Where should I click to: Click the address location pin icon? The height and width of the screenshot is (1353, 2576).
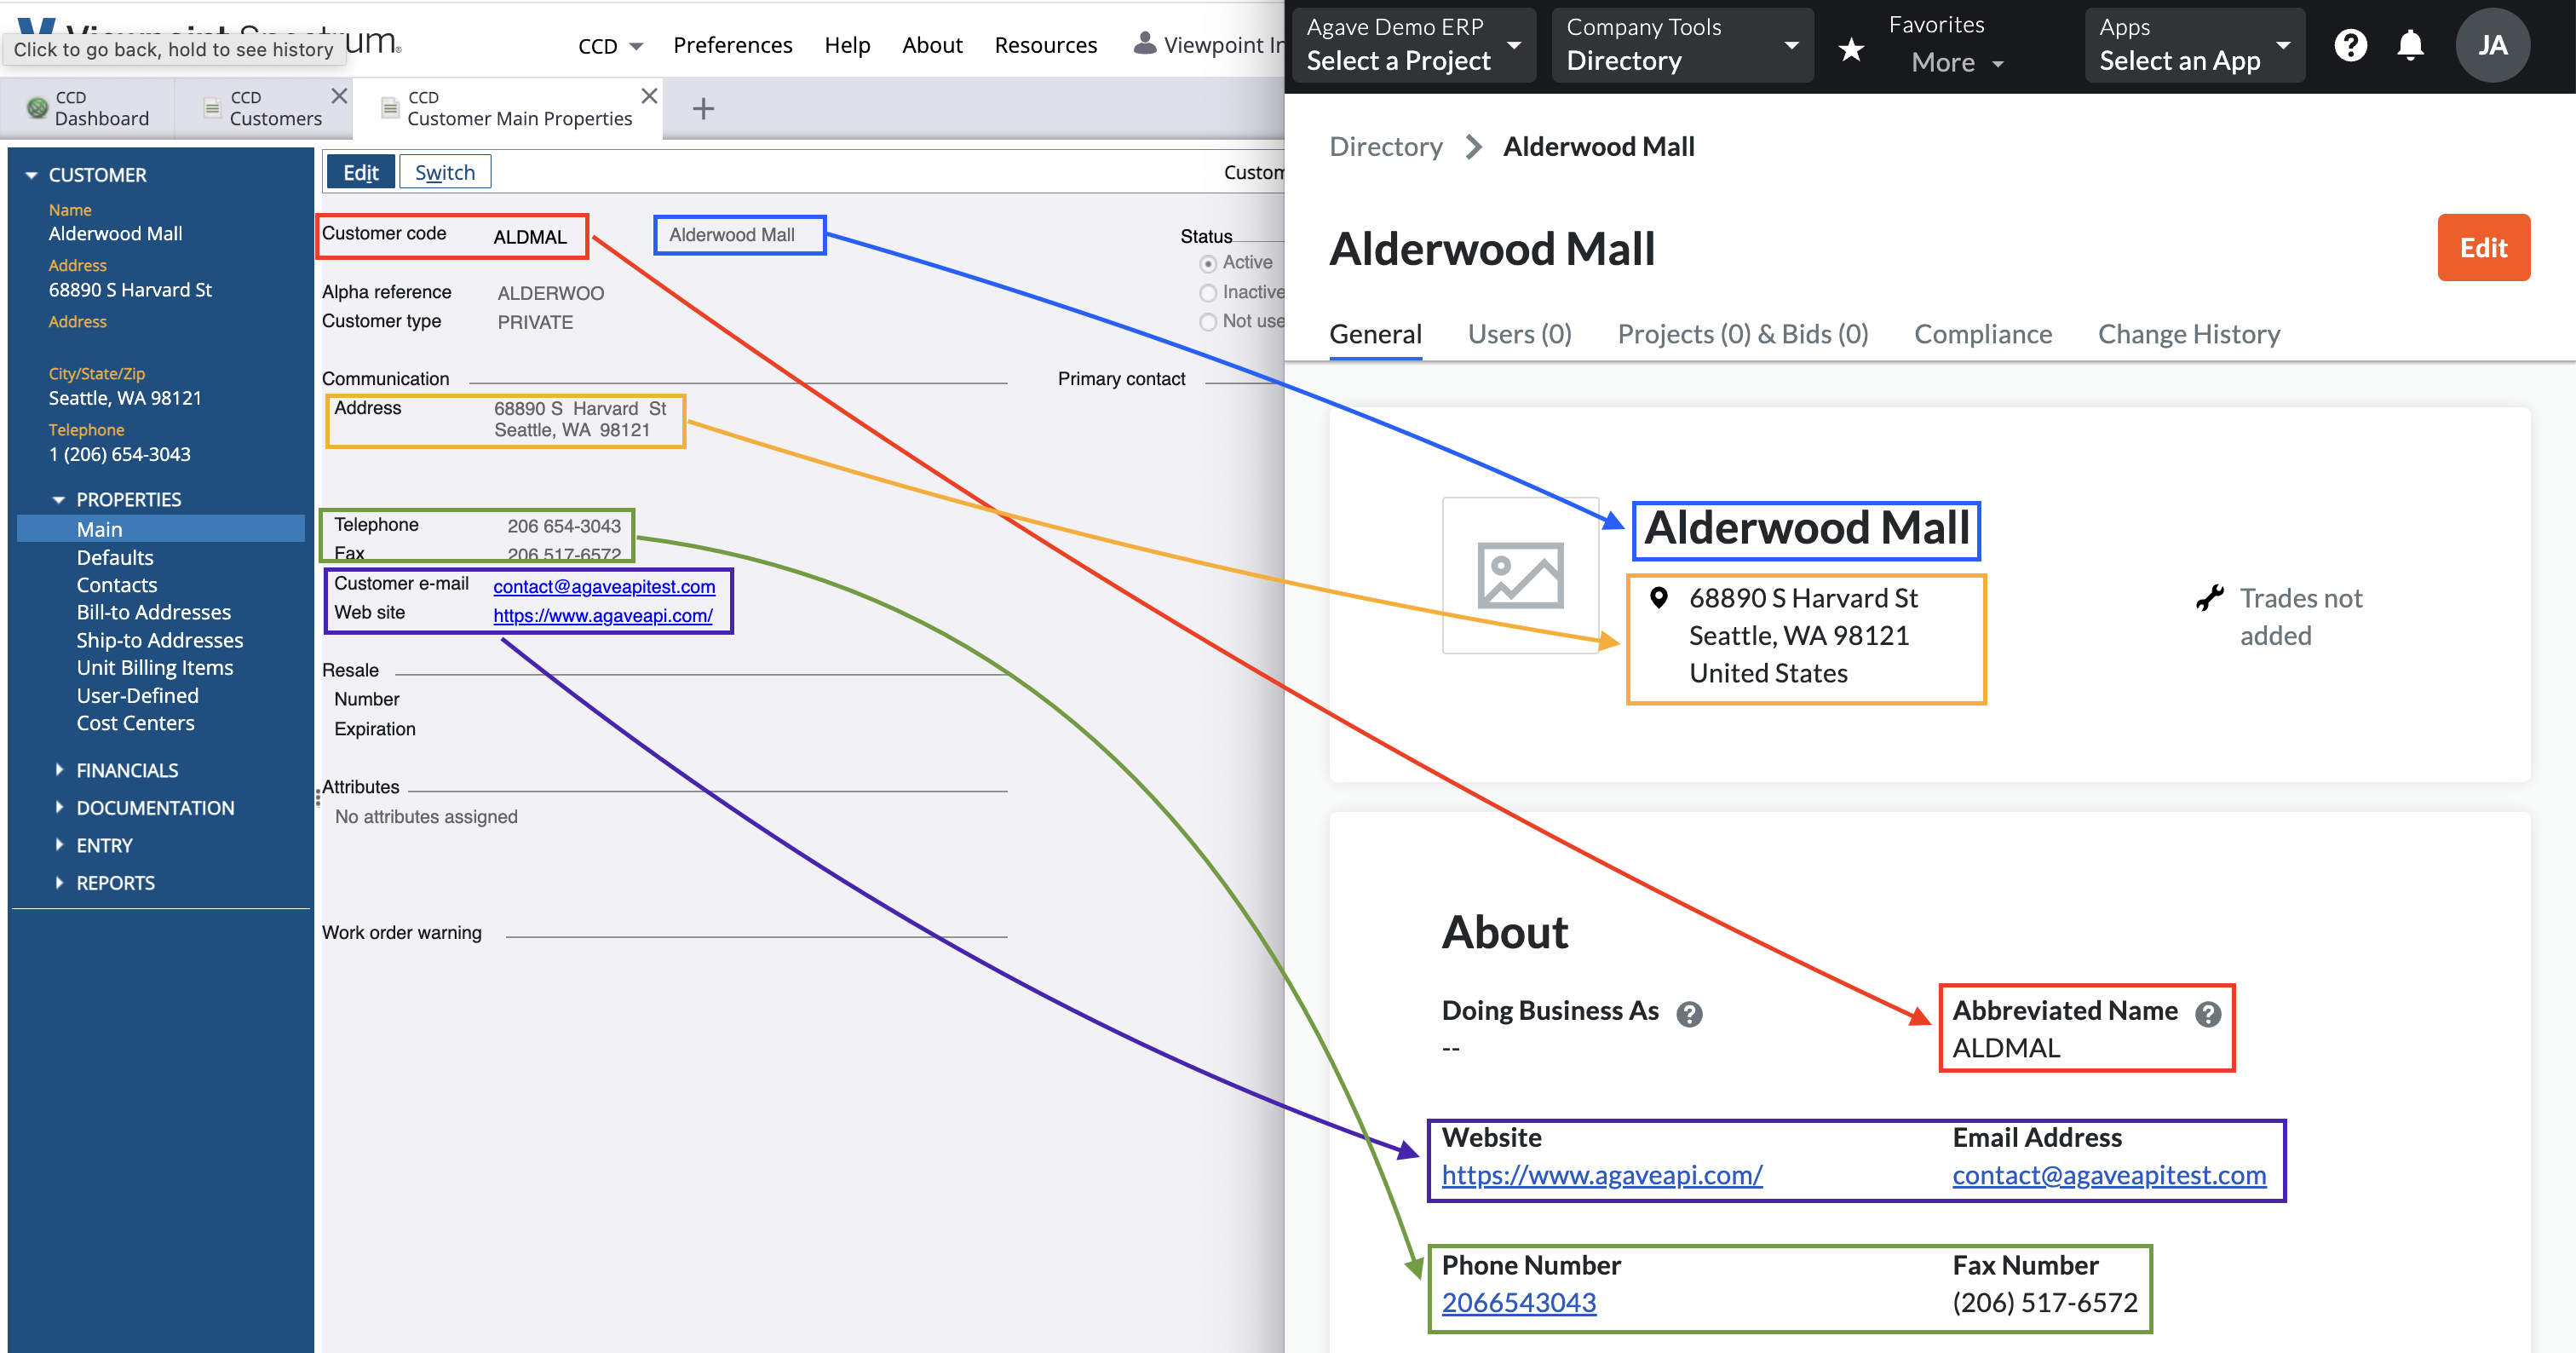click(x=1658, y=598)
